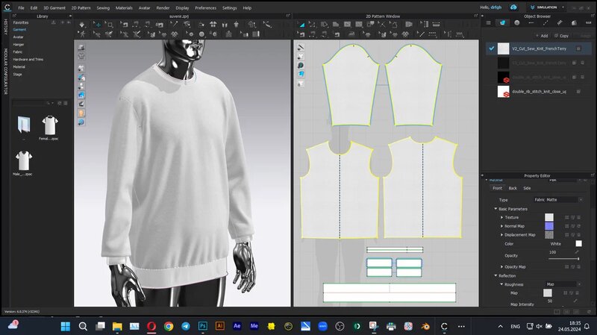Pick the Polygon pattern tool in 2D toolbar
The height and width of the screenshot is (335, 597).
[x=336, y=25]
